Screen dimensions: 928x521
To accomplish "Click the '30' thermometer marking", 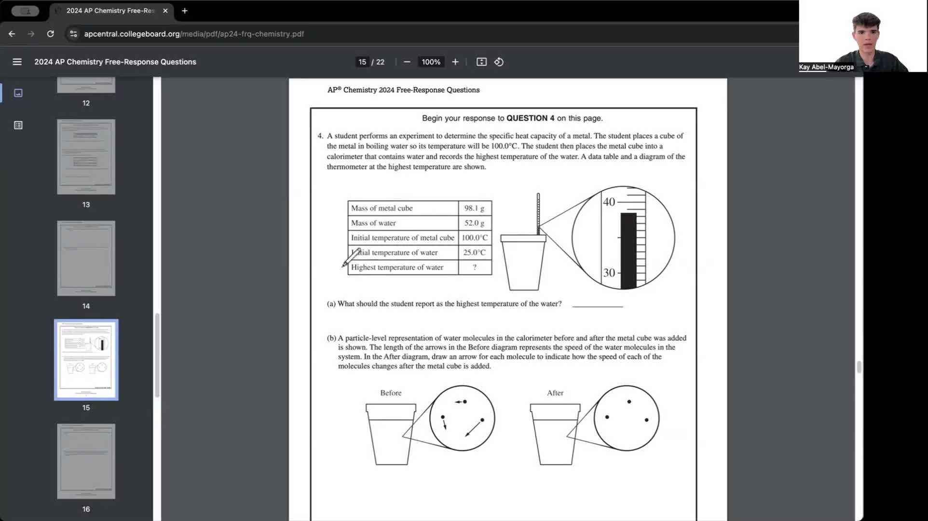I will (x=609, y=273).
